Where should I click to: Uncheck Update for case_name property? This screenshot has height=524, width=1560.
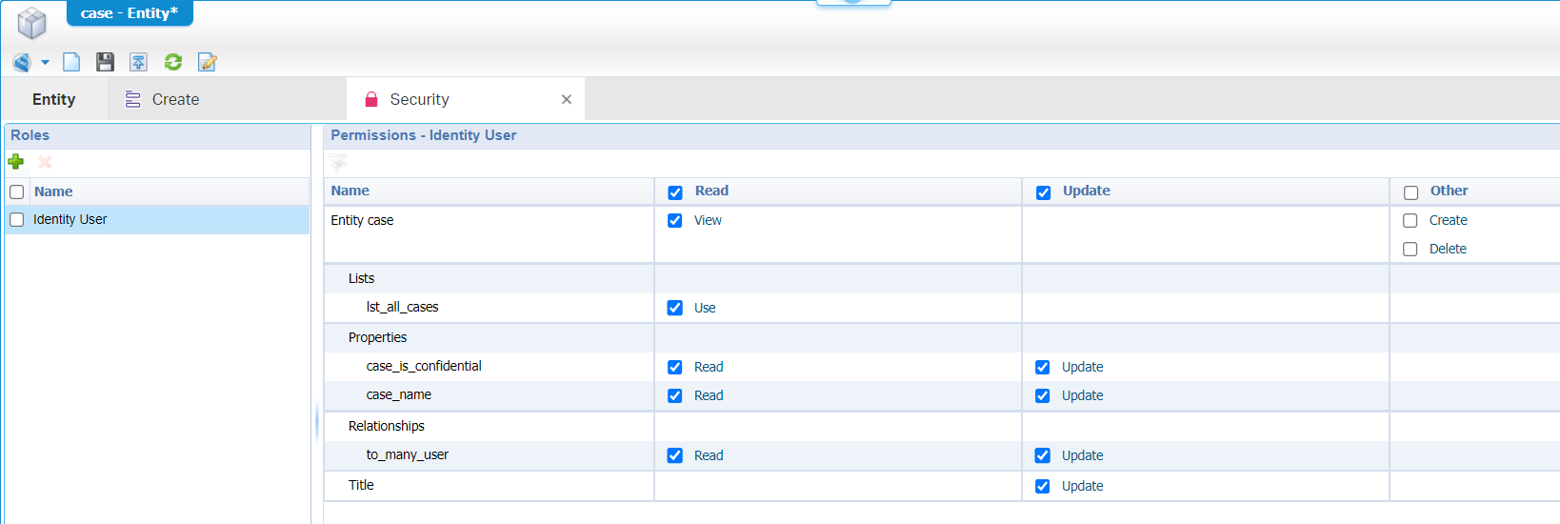coord(1043,396)
